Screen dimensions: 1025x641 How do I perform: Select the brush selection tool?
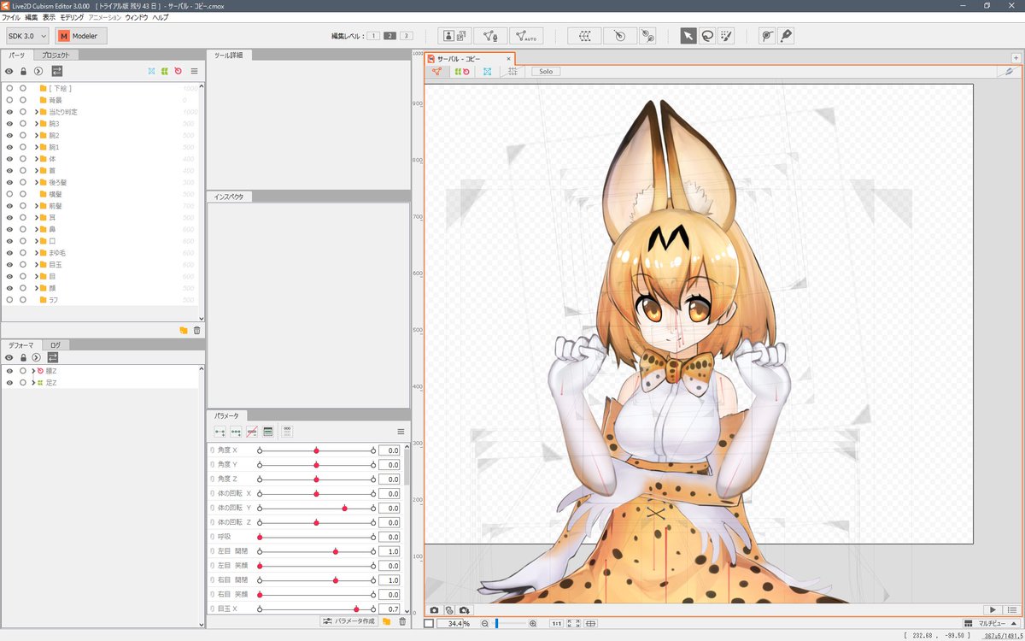tap(726, 36)
